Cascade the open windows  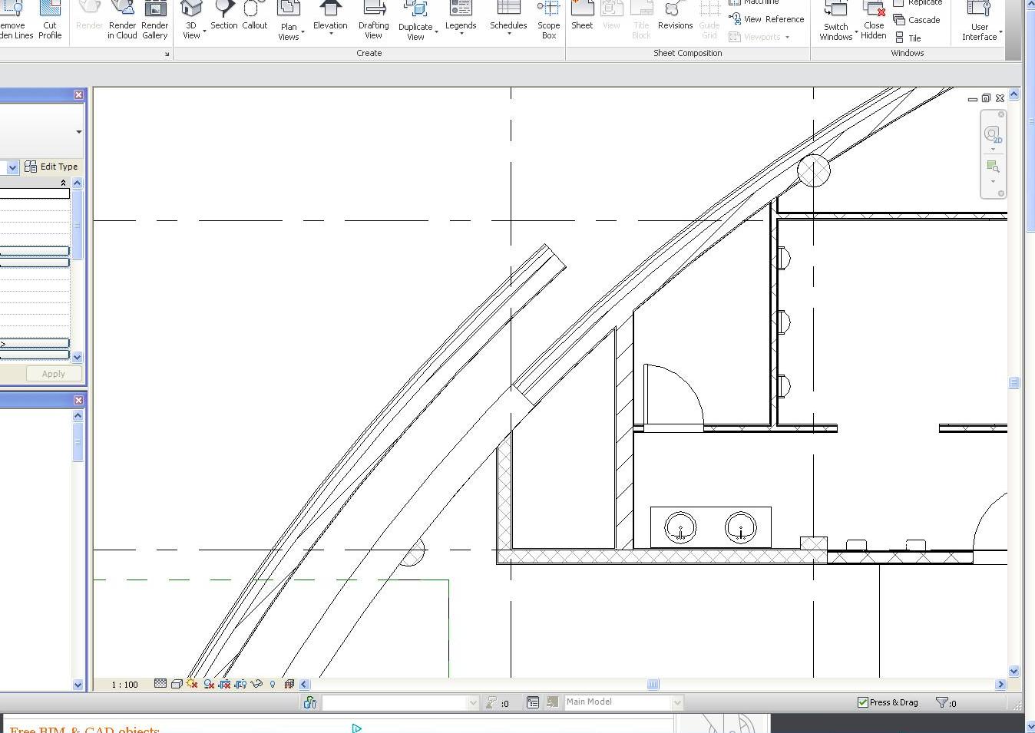(x=918, y=20)
